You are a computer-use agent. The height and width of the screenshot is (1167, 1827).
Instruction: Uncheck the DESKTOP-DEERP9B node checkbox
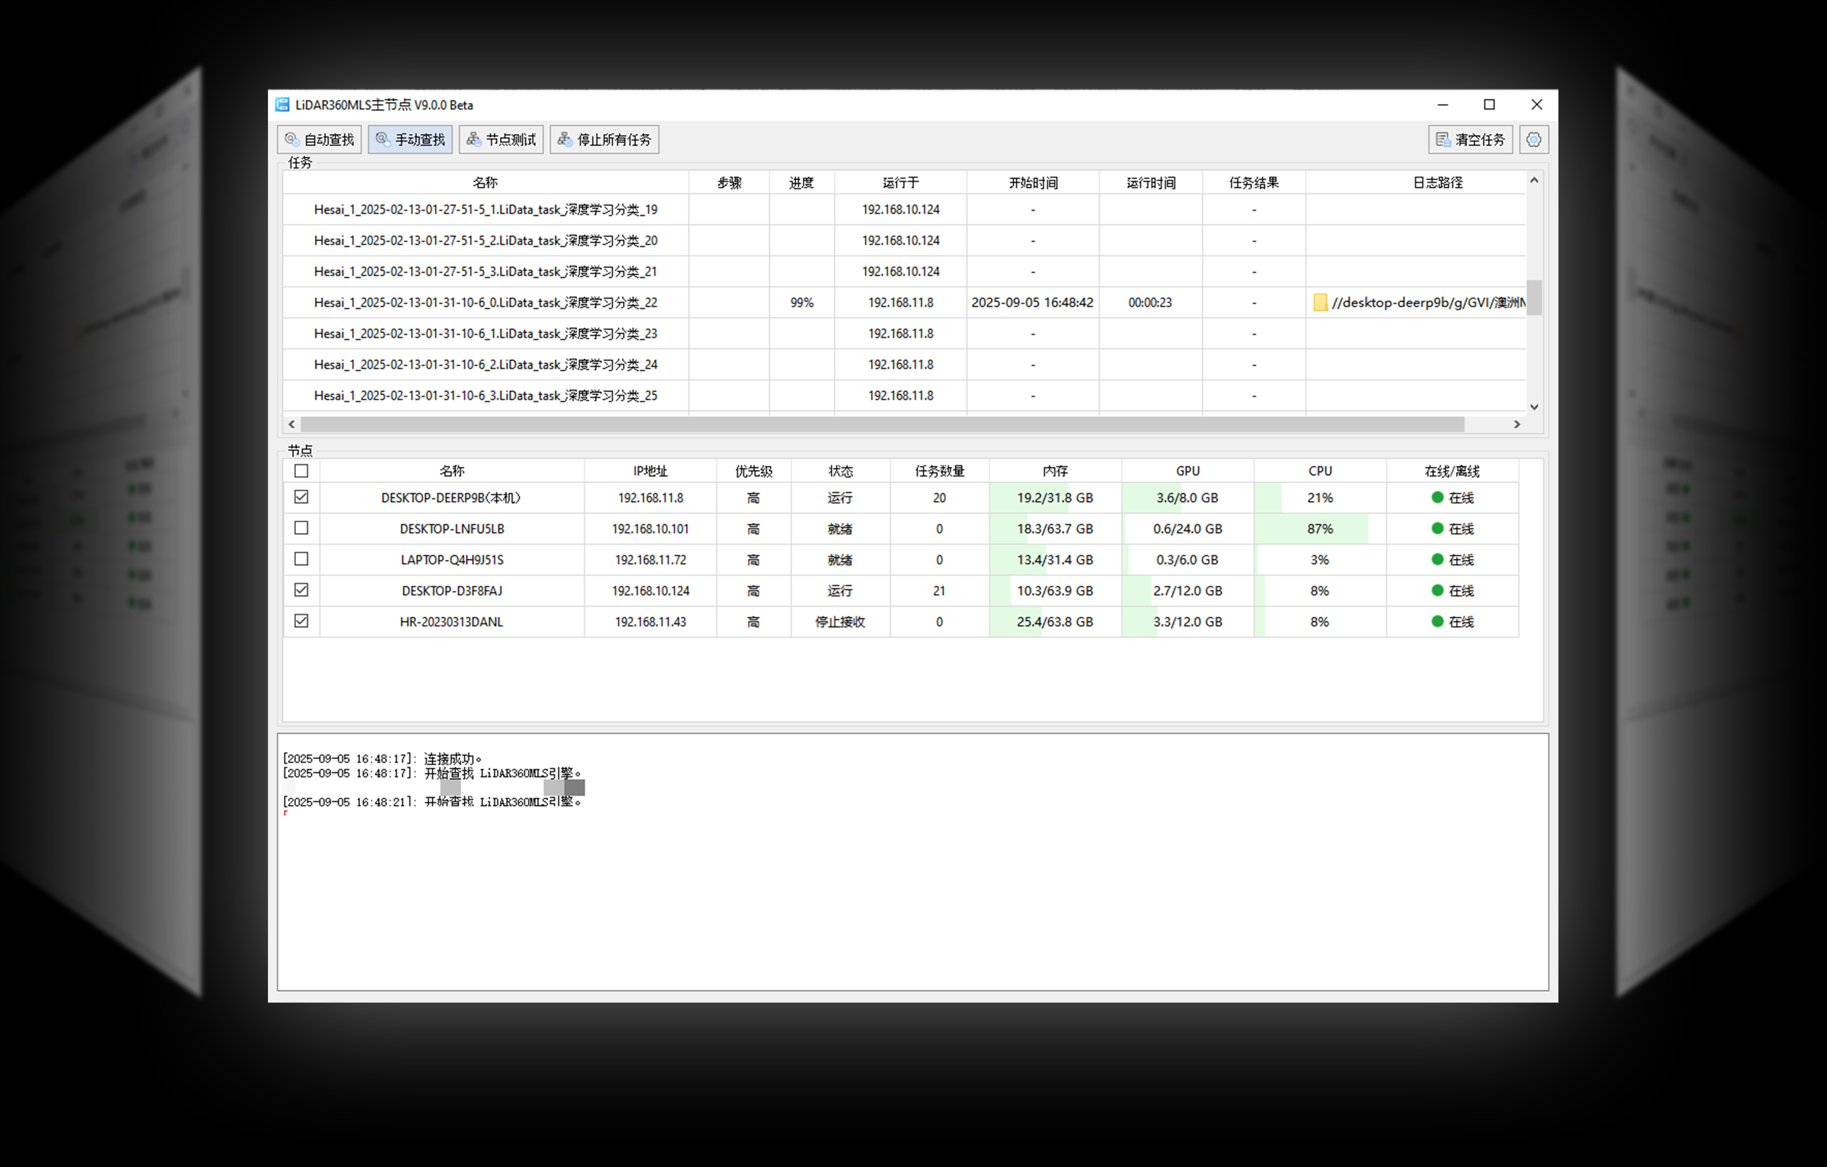coord(301,497)
